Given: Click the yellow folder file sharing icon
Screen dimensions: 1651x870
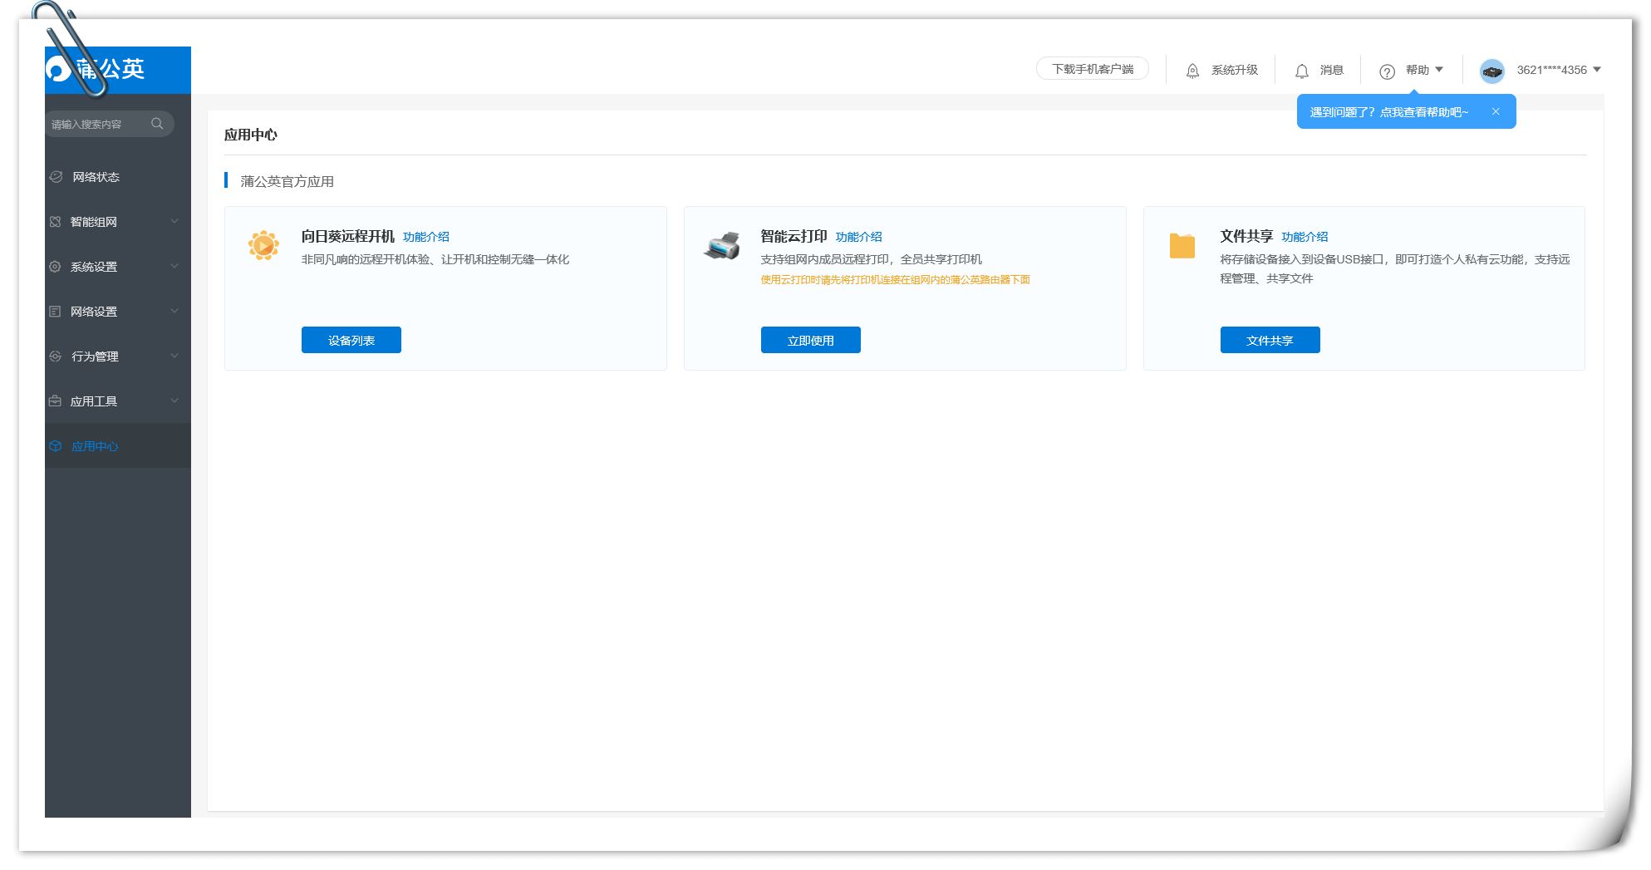Looking at the screenshot, I should click(1182, 246).
